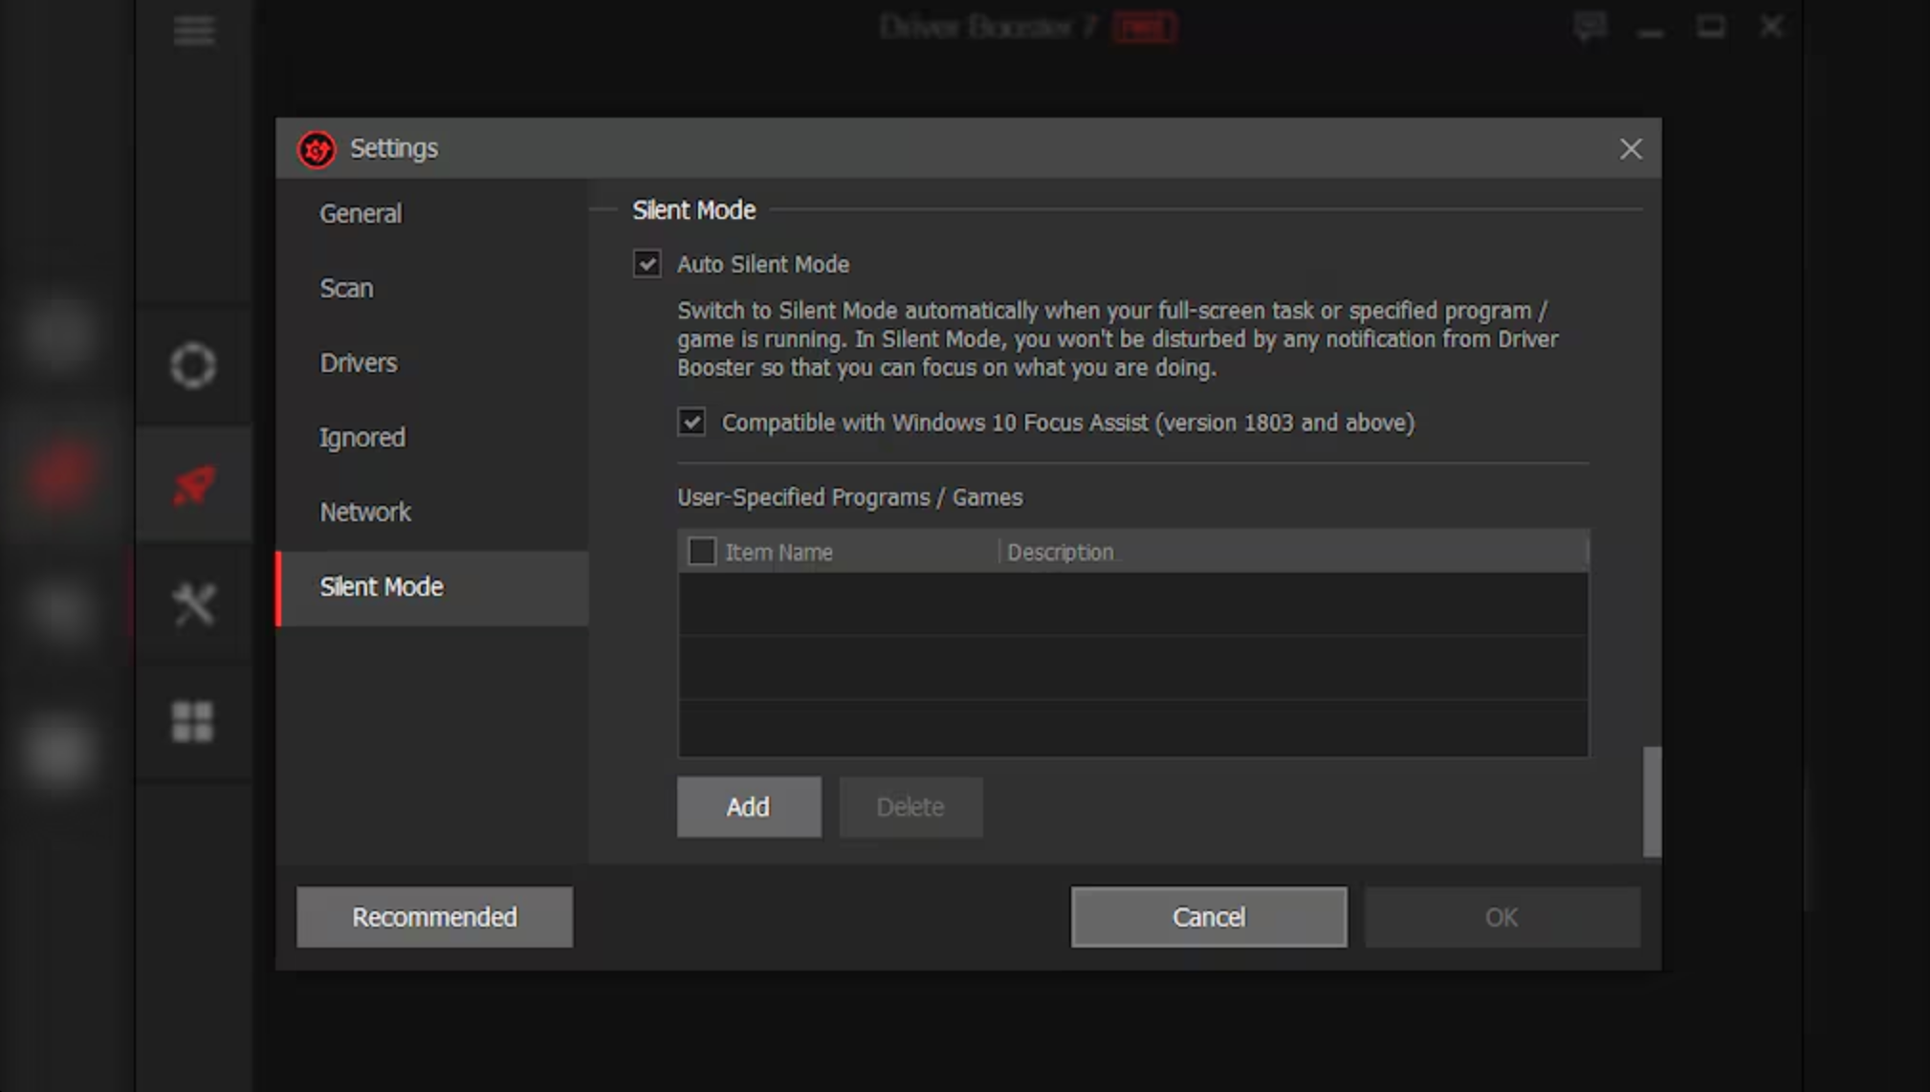Open the Tools wrench icon in sidebar
The height and width of the screenshot is (1092, 1930).
(193, 604)
